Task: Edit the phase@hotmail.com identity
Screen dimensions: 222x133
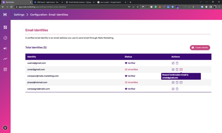Action: 173,83
